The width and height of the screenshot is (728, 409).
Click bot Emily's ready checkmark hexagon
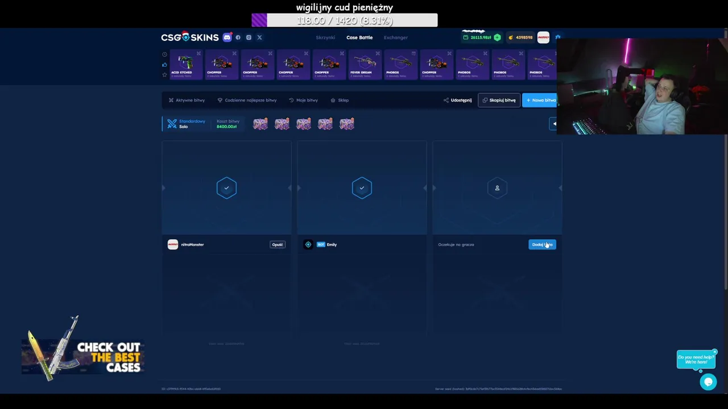click(x=362, y=188)
